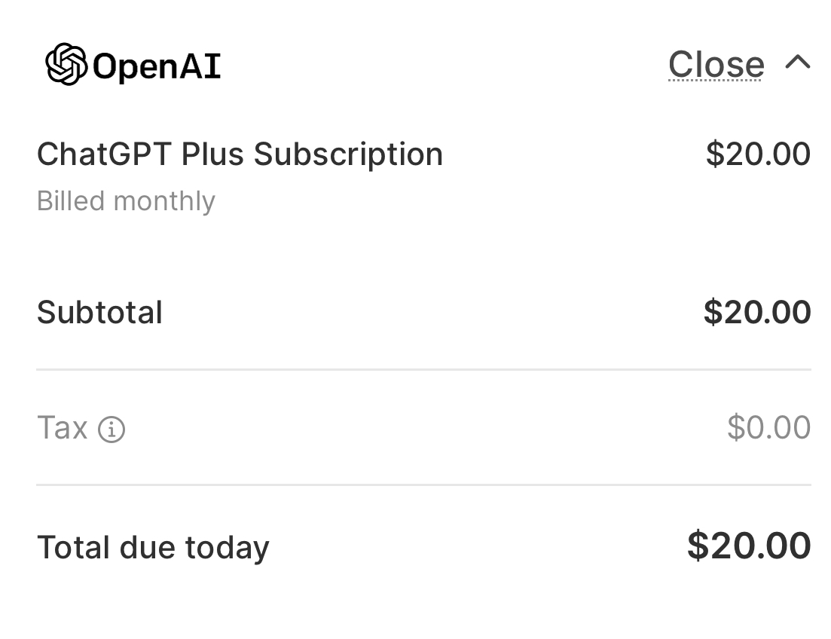Click the $0.00 tax amount

point(768,428)
